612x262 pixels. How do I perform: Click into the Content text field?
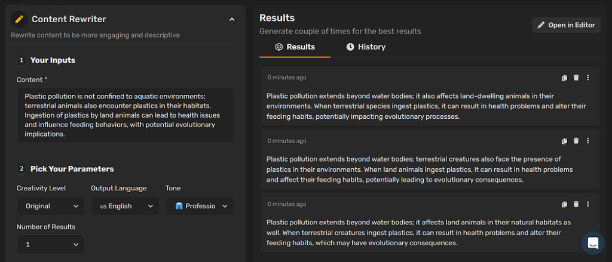click(126, 115)
